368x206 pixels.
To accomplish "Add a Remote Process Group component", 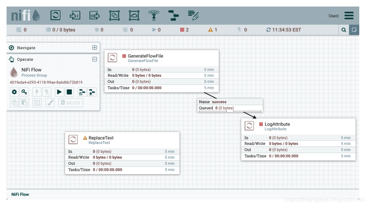I will 134,16.
